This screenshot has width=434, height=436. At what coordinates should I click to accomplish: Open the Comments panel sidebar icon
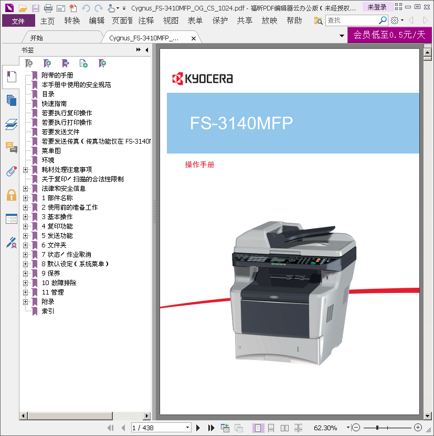(12, 147)
